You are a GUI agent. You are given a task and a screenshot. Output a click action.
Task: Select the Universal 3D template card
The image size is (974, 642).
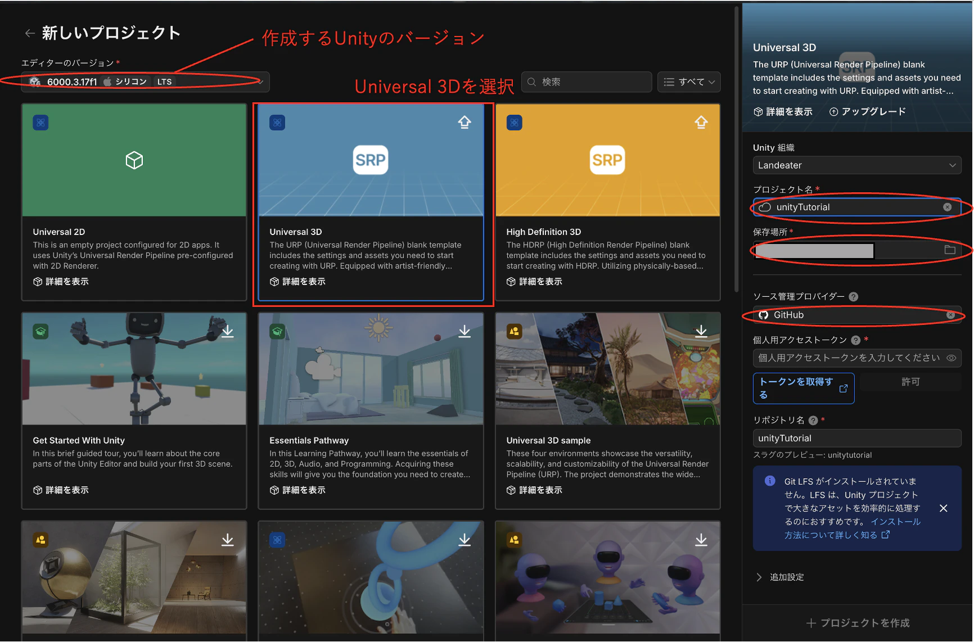371,202
